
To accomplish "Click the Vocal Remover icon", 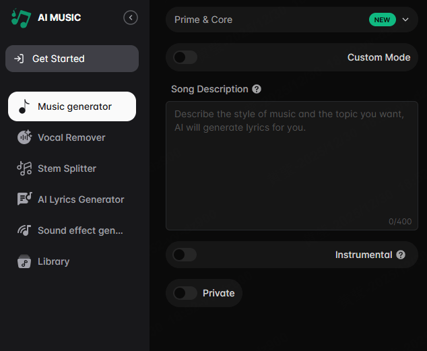I will (24, 137).
